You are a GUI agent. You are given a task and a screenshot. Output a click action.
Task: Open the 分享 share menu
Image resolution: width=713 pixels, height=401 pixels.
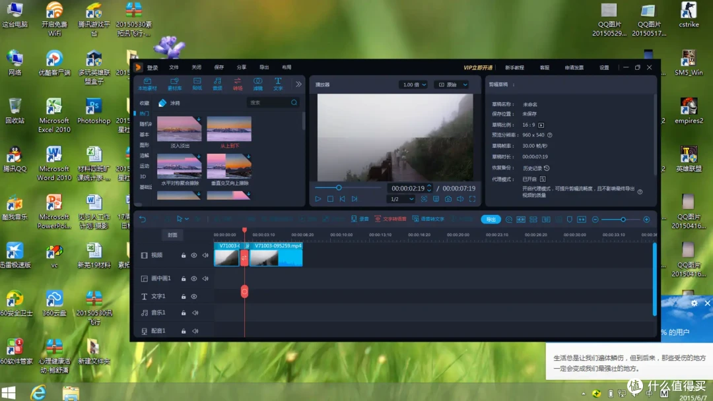242,67
